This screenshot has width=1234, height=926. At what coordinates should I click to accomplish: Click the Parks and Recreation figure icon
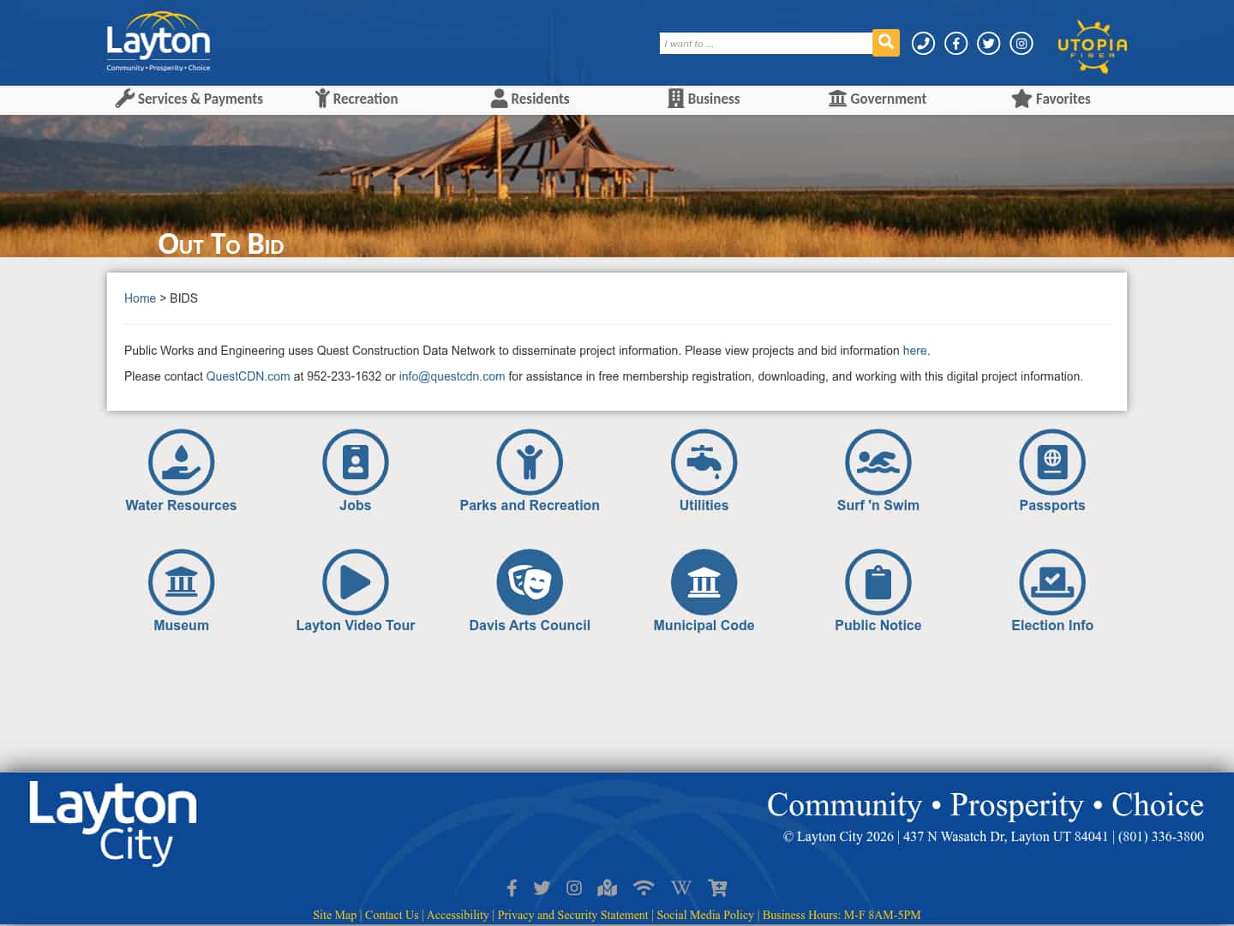point(530,462)
